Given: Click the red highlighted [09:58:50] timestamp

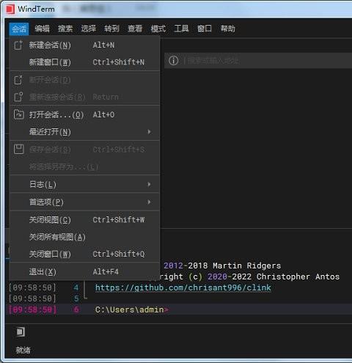Looking at the screenshot, I should (32, 309).
